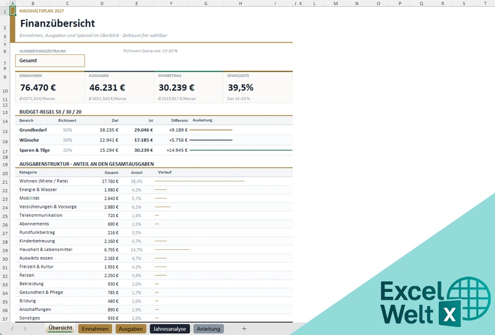Select the Haushalt share 14,7%
The image size is (495, 335).
tap(136, 250)
